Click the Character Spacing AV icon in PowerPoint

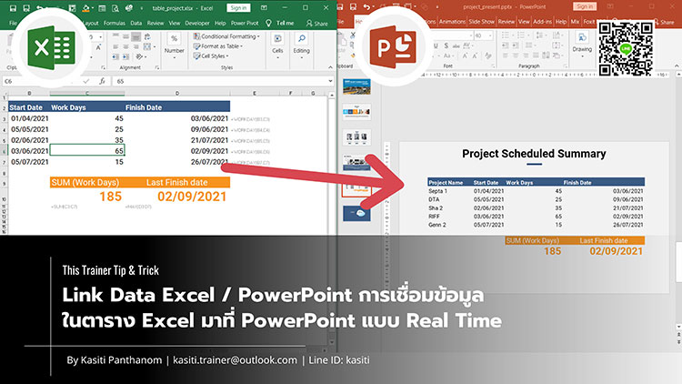pyautogui.click(x=466, y=45)
